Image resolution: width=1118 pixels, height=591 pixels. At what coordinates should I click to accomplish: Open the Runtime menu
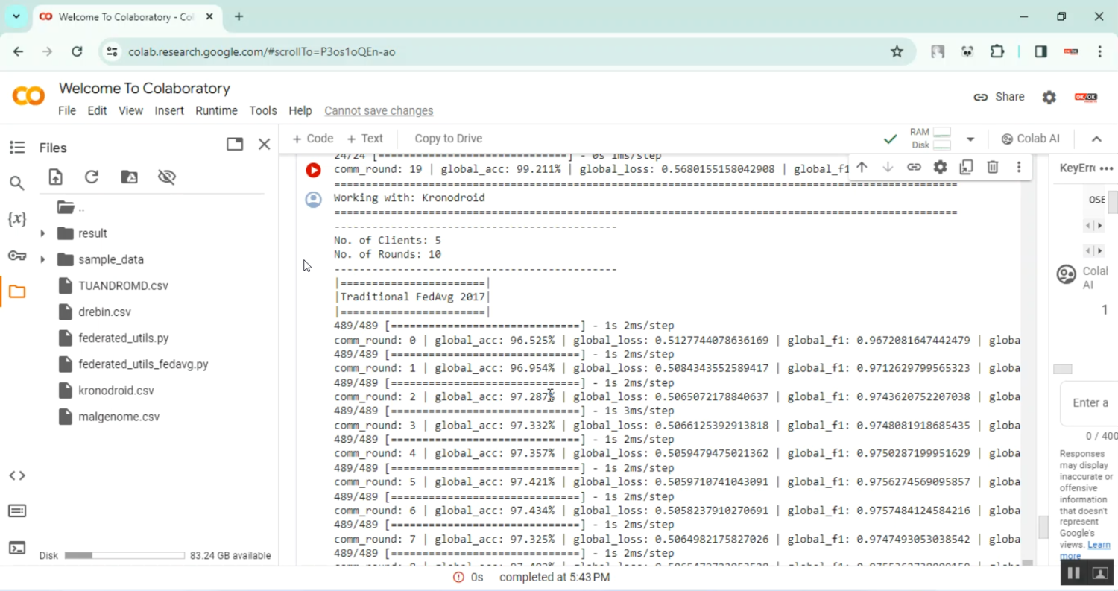pyautogui.click(x=216, y=110)
